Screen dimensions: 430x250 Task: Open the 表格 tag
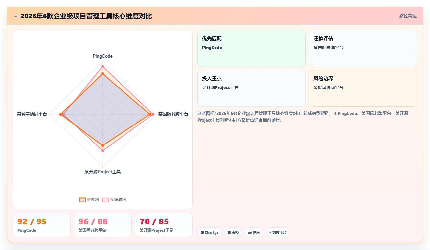pos(233,232)
